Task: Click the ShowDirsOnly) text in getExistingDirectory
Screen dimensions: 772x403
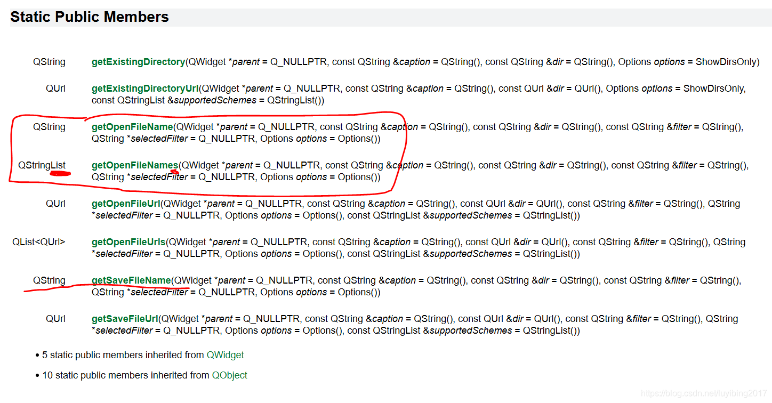Action: tap(727, 62)
